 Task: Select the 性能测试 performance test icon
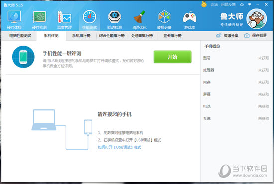(x=89, y=20)
